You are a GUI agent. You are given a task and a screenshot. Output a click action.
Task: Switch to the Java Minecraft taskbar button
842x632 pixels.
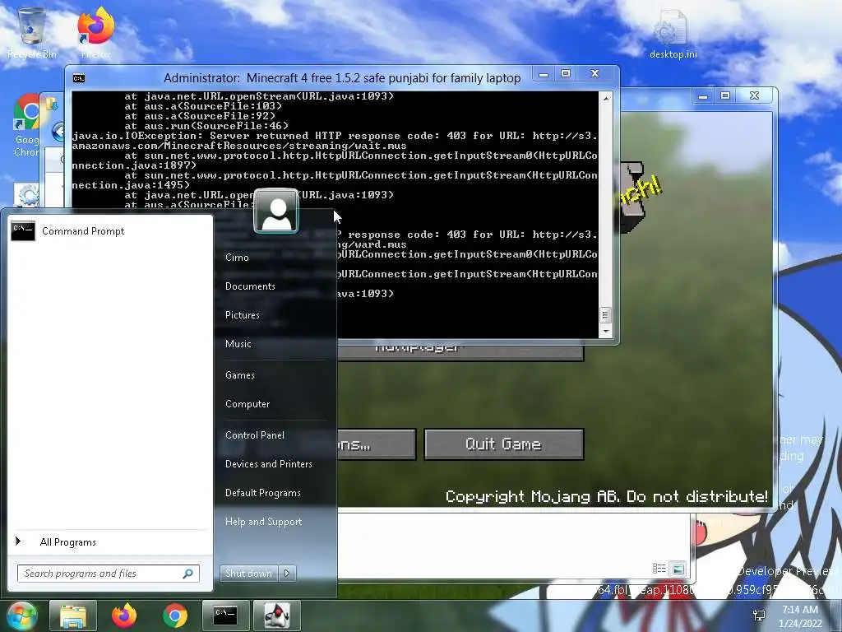coord(276,616)
